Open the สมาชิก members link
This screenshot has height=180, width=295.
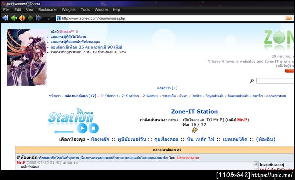point(257,96)
